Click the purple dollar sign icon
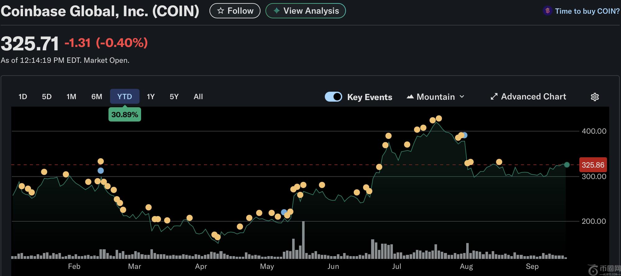 (547, 11)
